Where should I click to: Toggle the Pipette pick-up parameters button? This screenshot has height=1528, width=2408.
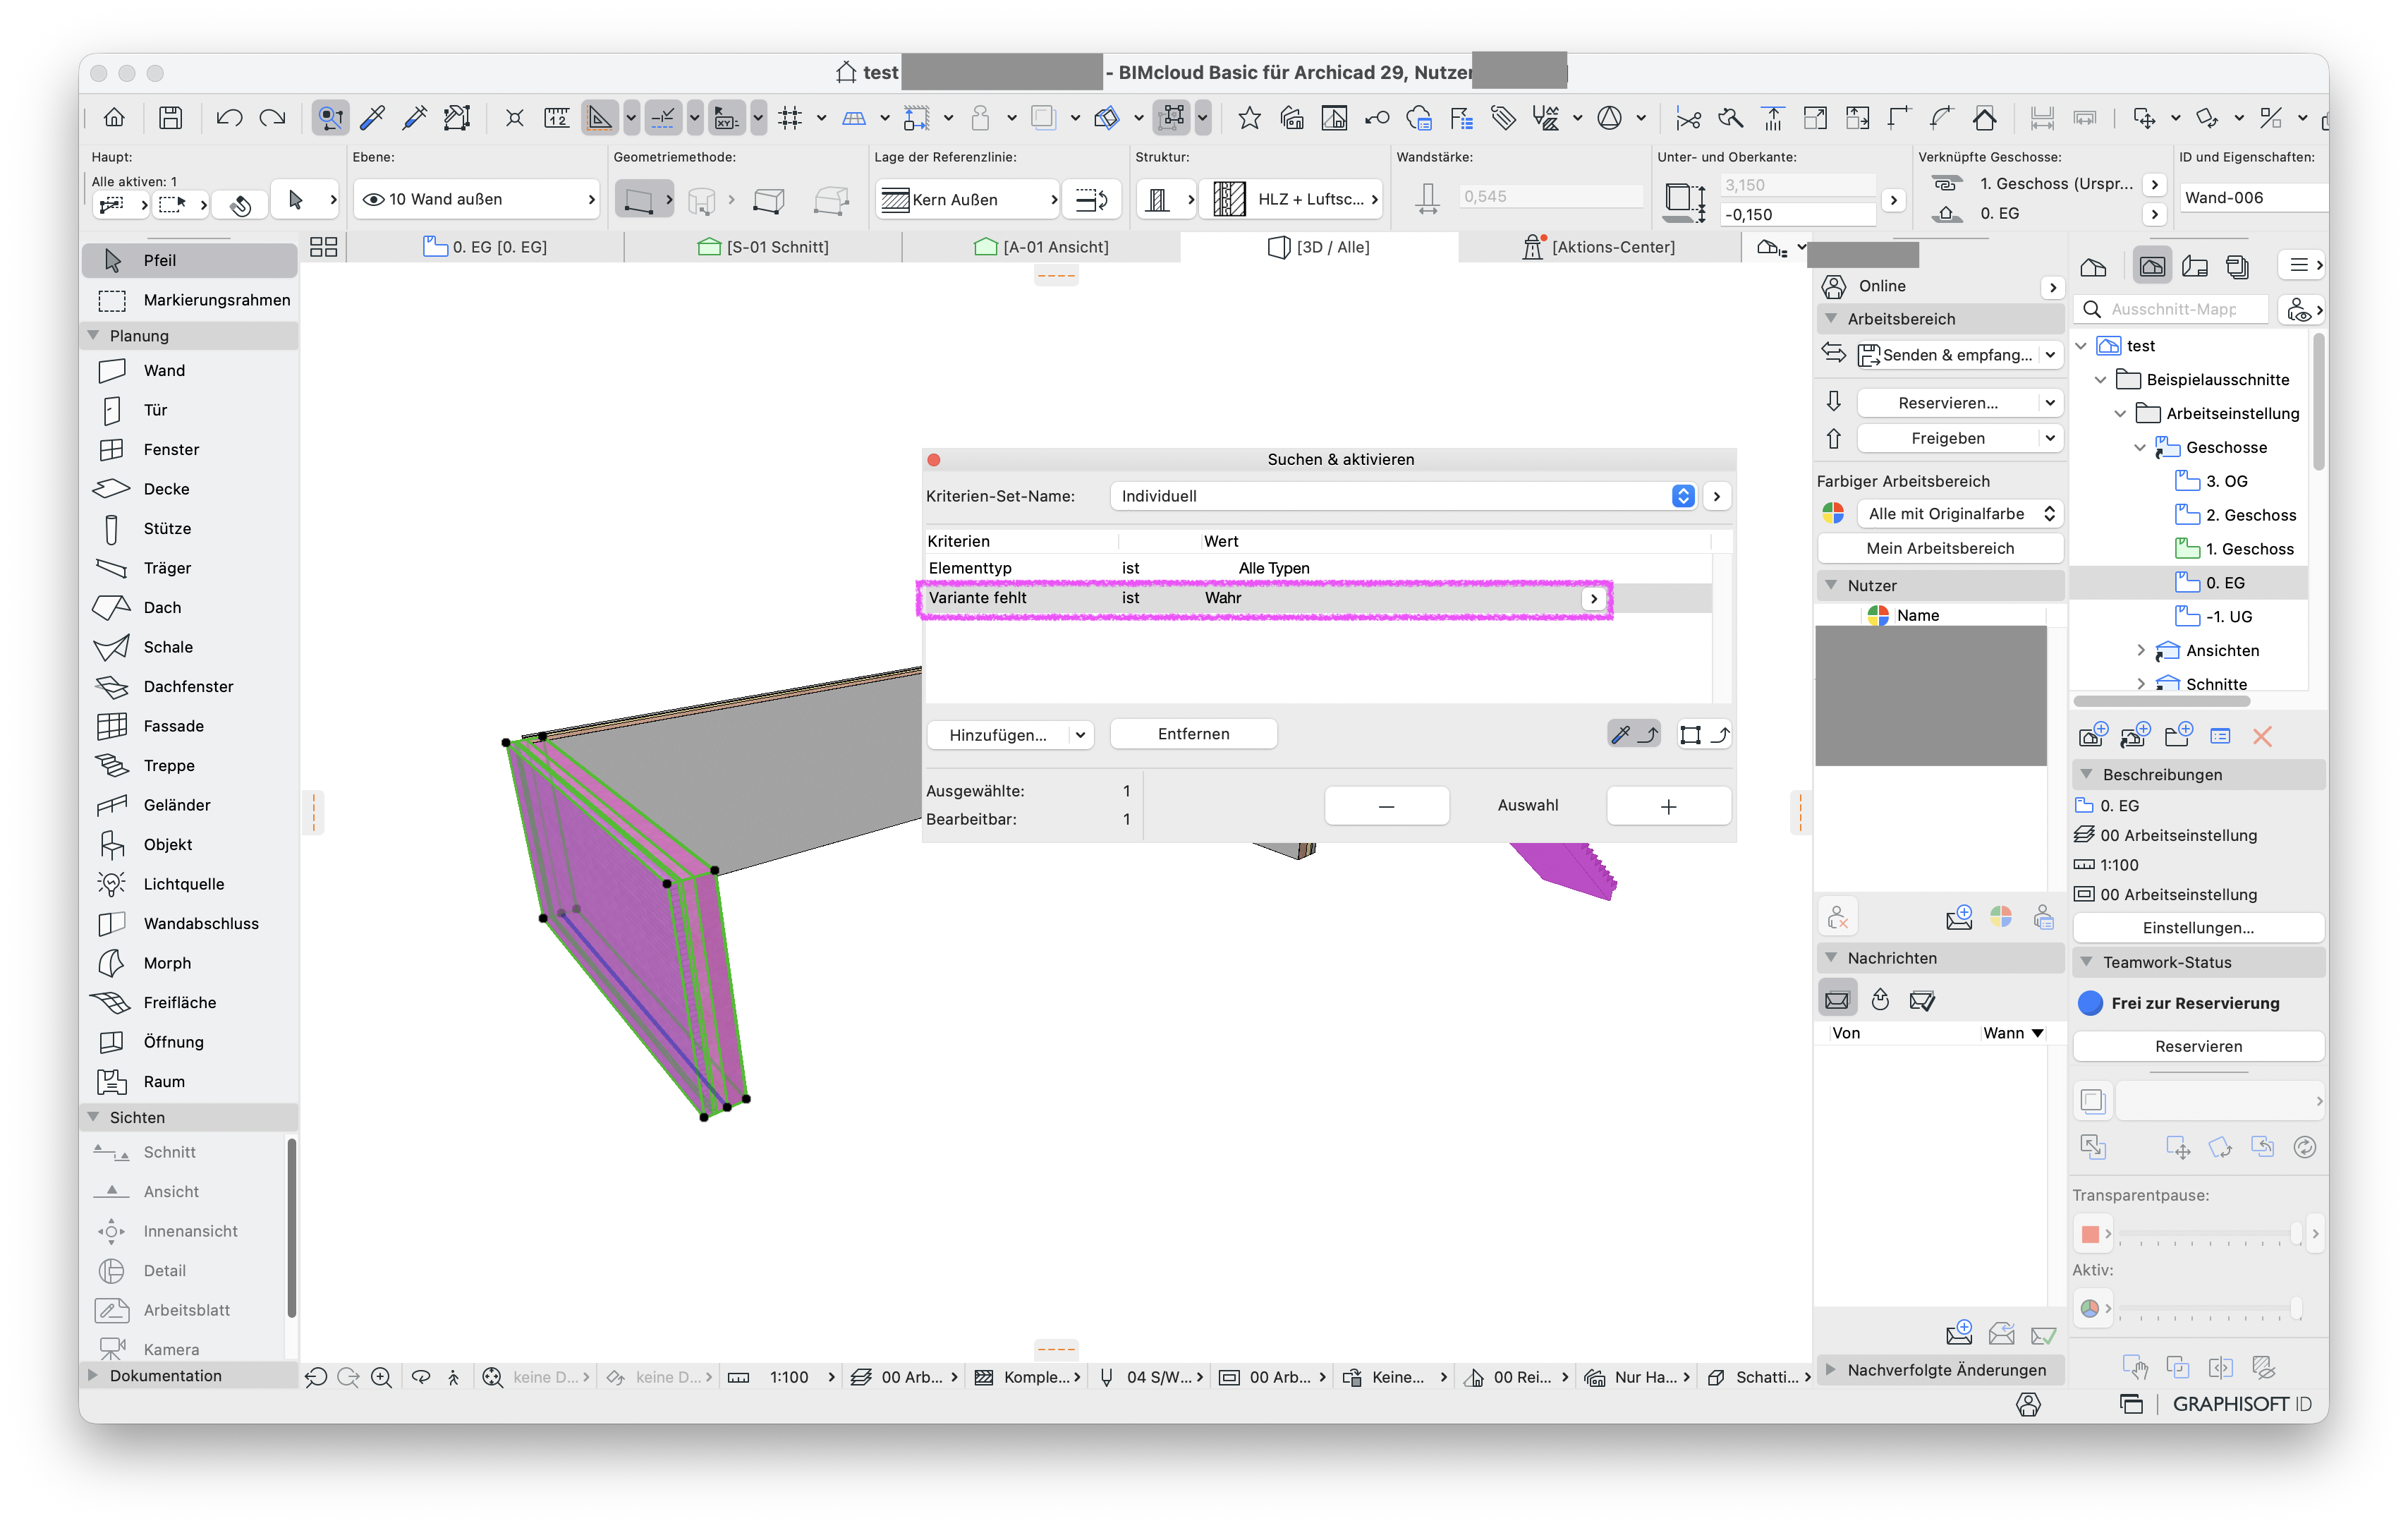(x=373, y=118)
